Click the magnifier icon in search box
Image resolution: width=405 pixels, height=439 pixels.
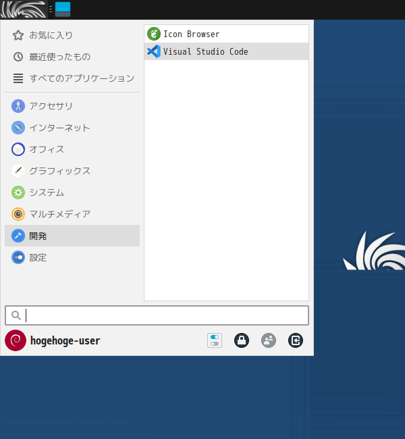pos(16,315)
